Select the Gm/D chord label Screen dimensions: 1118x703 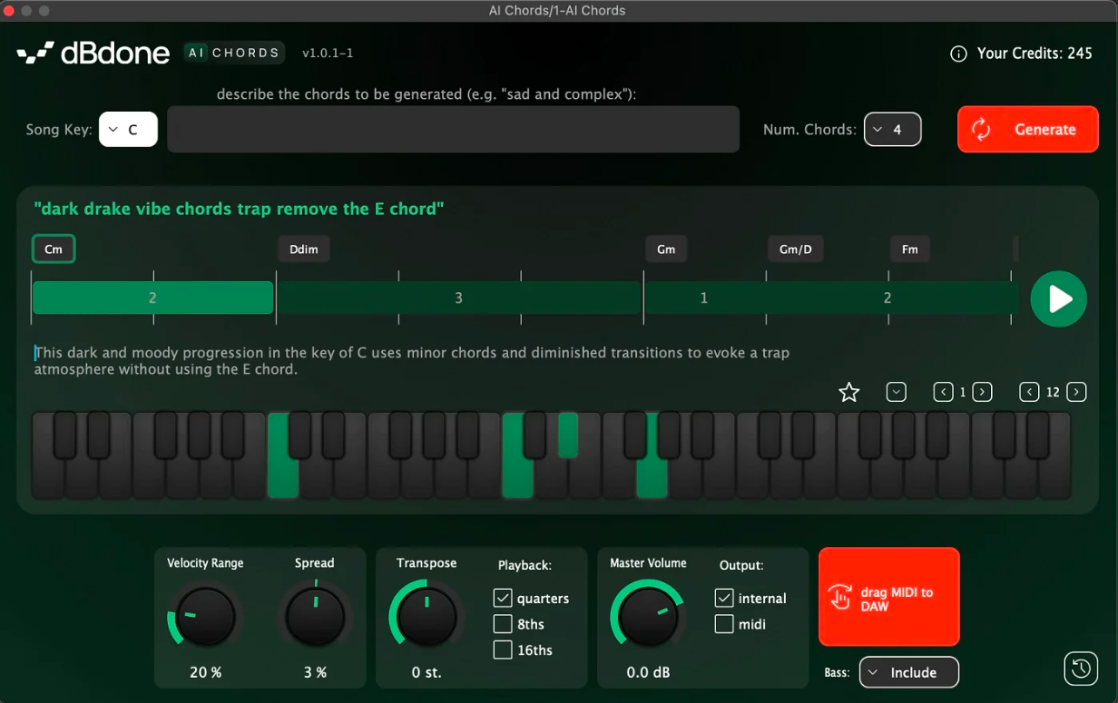tap(796, 249)
